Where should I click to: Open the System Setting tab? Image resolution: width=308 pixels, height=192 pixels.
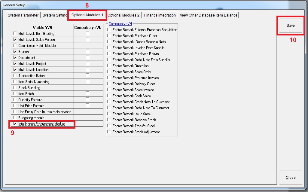pyautogui.click(x=55, y=15)
